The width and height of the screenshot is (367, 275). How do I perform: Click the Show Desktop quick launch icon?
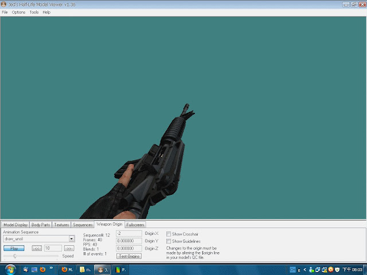tap(34, 270)
